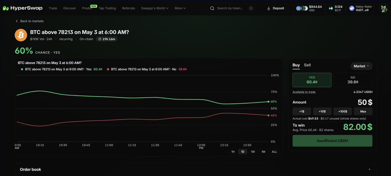
Task: Click the HYPE token balance icon
Action: pos(331,8)
